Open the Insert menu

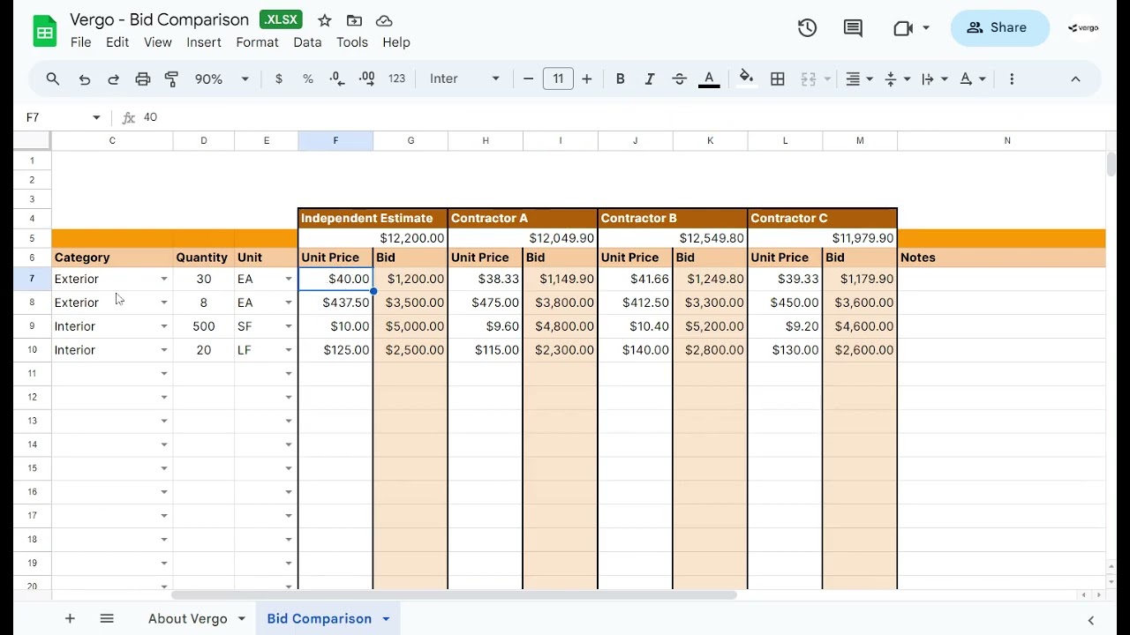click(204, 42)
